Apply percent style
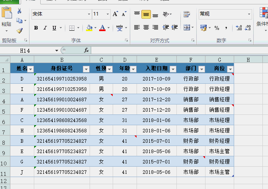The height and width of the screenshot is (189, 268). 217,28
